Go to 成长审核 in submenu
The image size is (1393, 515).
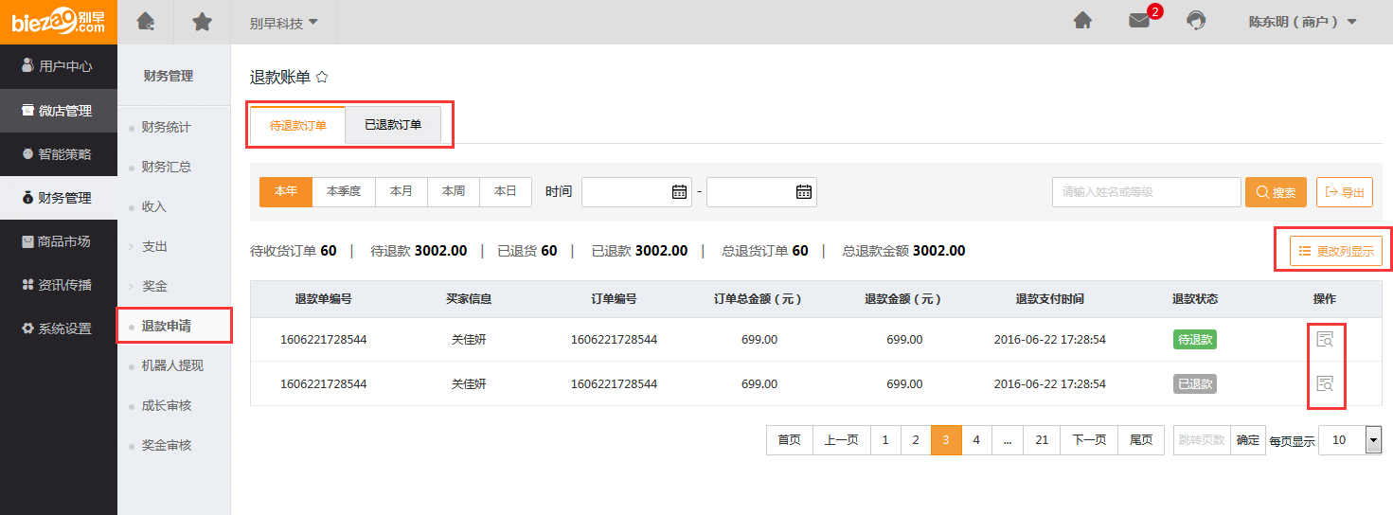[166, 405]
